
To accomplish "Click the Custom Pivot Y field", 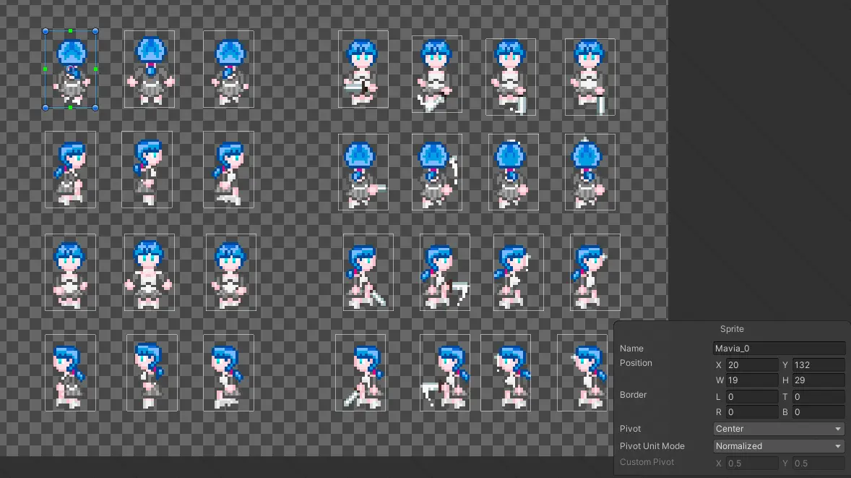I will click(x=818, y=464).
